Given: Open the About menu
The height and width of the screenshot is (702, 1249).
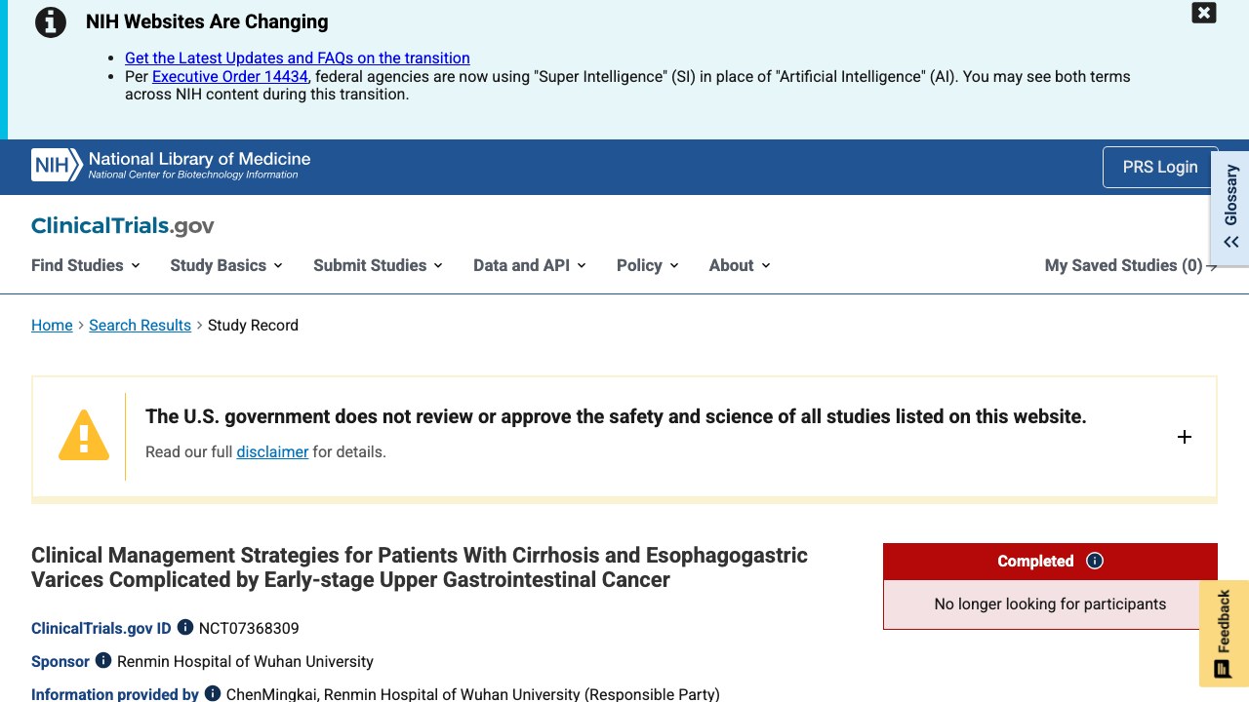Looking at the screenshot, I should point(740,265).
